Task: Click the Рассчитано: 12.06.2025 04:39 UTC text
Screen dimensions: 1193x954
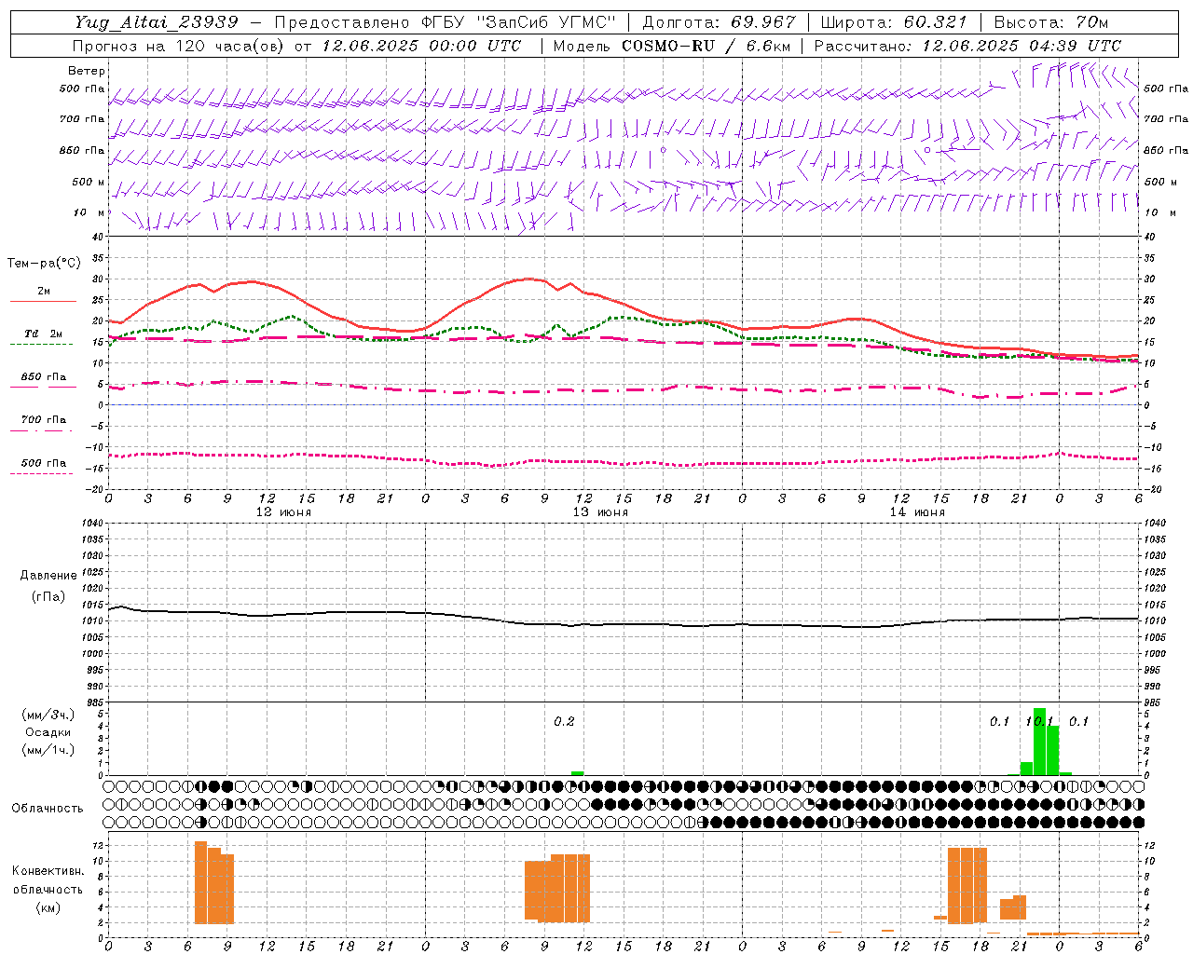Action: pyautogui.click(x=967, y=46)
